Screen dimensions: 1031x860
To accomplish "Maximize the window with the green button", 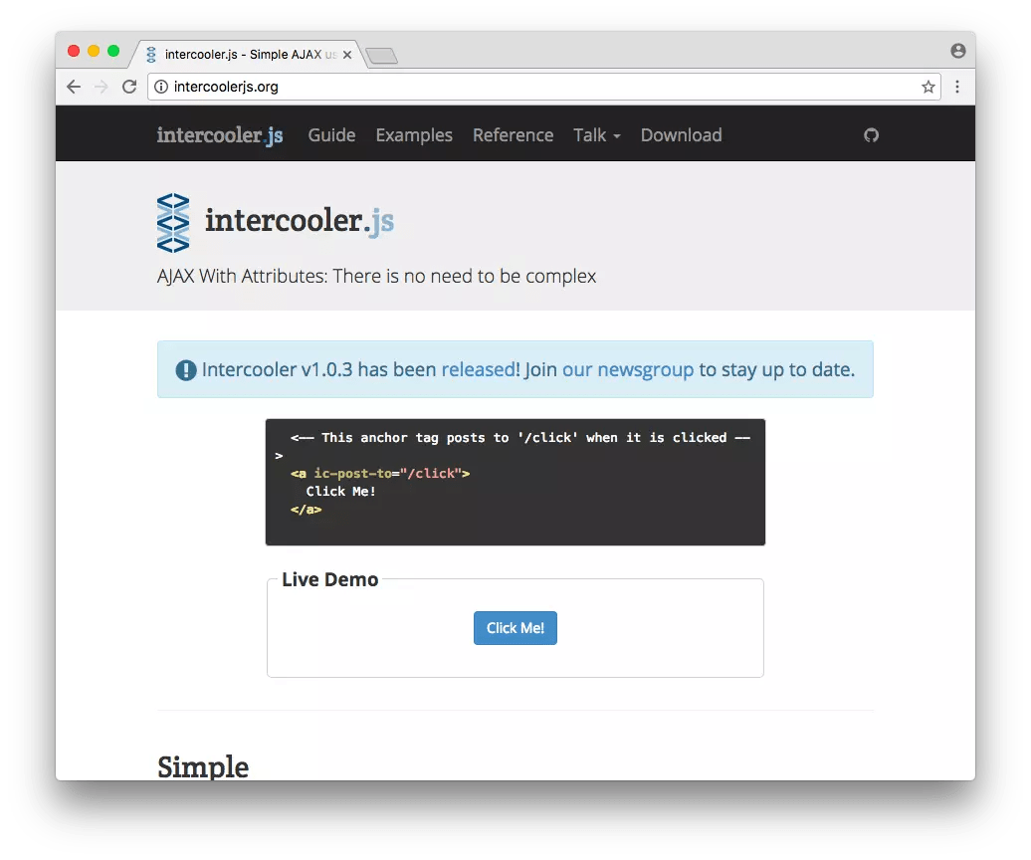I will click(113, 52).
